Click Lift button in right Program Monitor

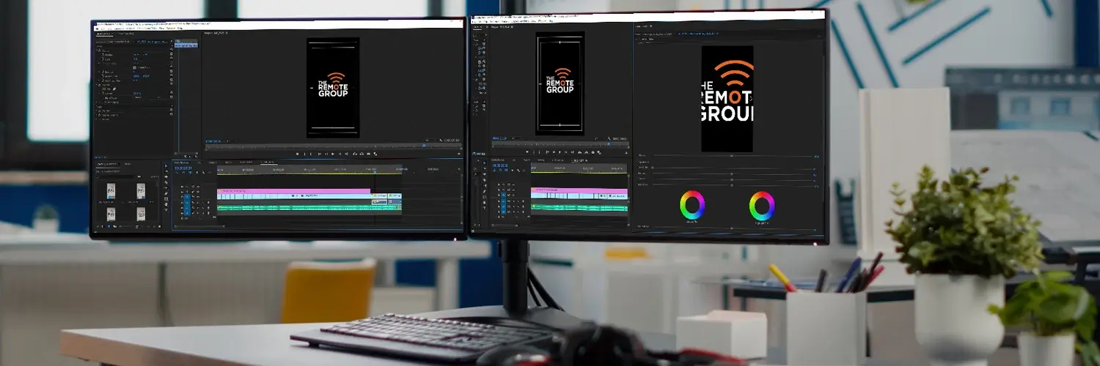[x=580, y=152]
